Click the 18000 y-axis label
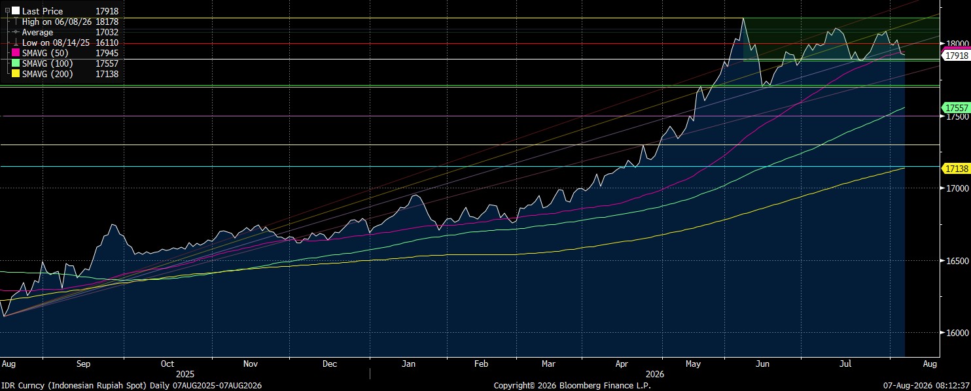 pos(956,44)
